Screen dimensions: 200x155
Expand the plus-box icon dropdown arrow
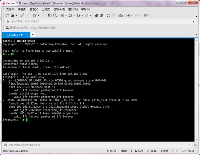[132, 16]
